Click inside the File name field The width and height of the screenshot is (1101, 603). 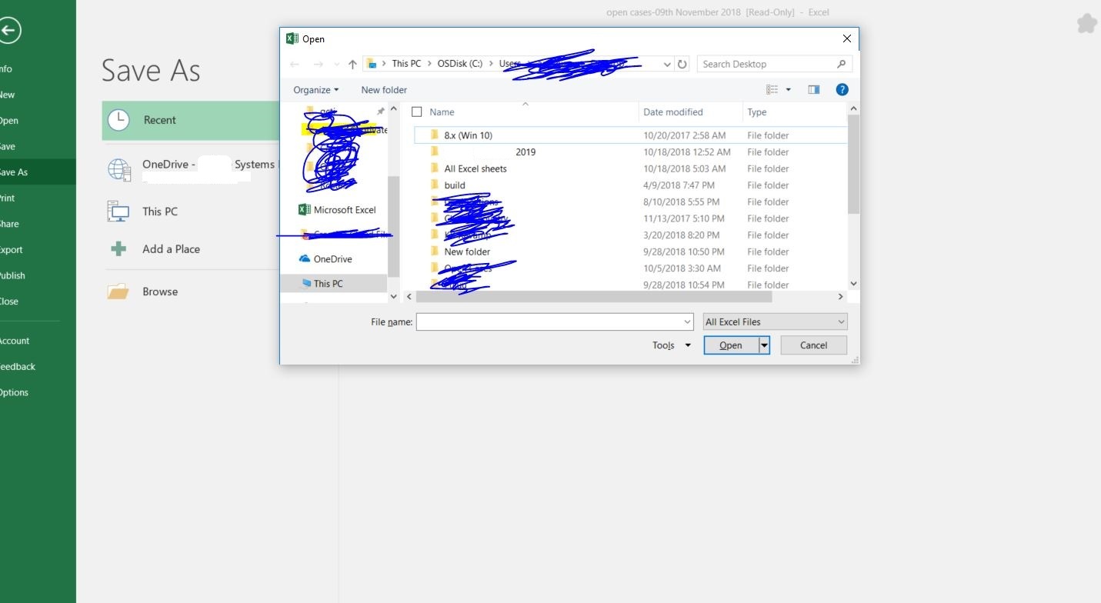(550, 321)
